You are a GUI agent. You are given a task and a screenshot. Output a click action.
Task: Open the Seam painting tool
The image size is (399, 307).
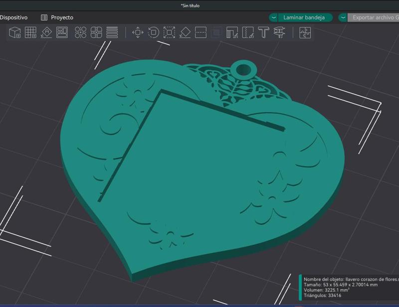tap(248, 32)
